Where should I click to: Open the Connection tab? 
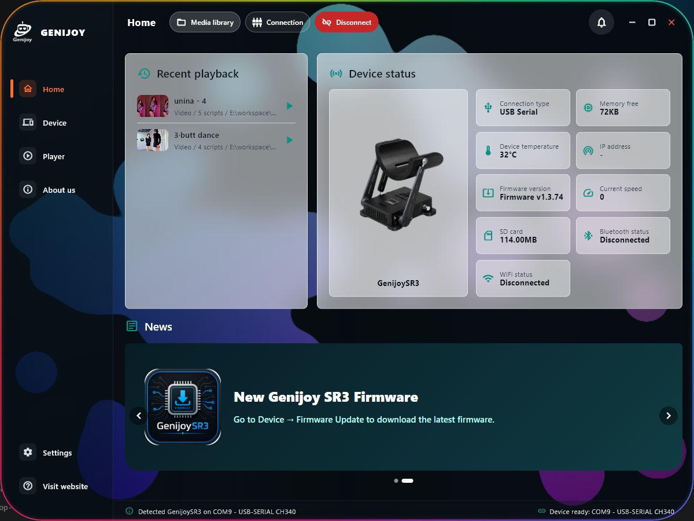click(278, 23)
